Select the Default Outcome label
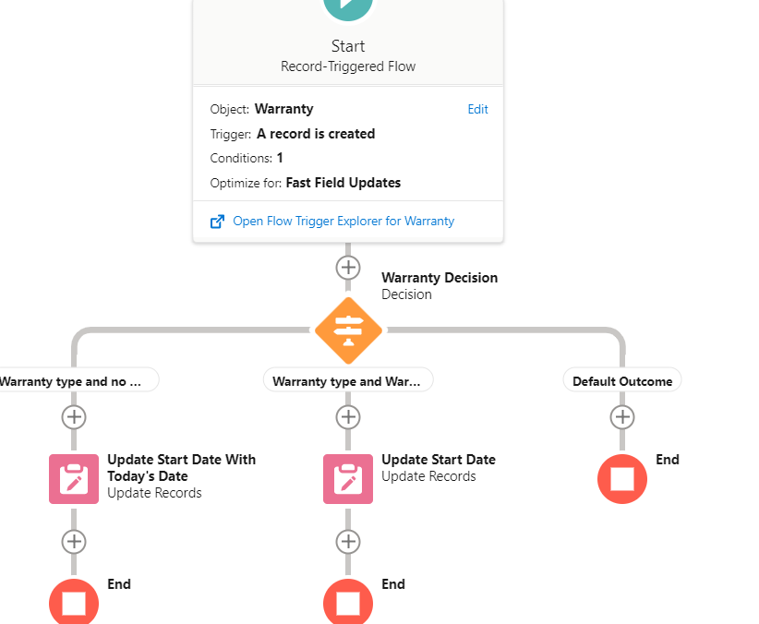 (622, 380)
